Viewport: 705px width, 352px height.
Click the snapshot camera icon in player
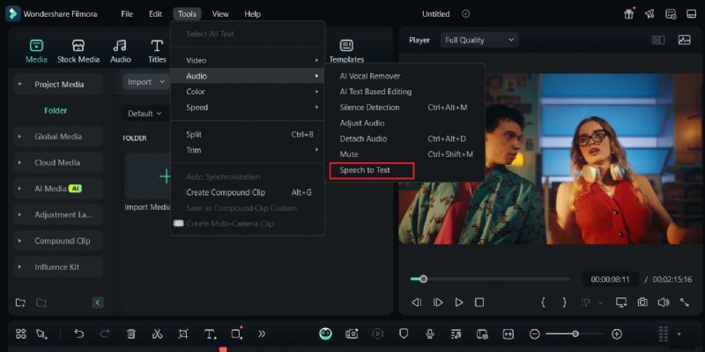click(x=642, y=302)
